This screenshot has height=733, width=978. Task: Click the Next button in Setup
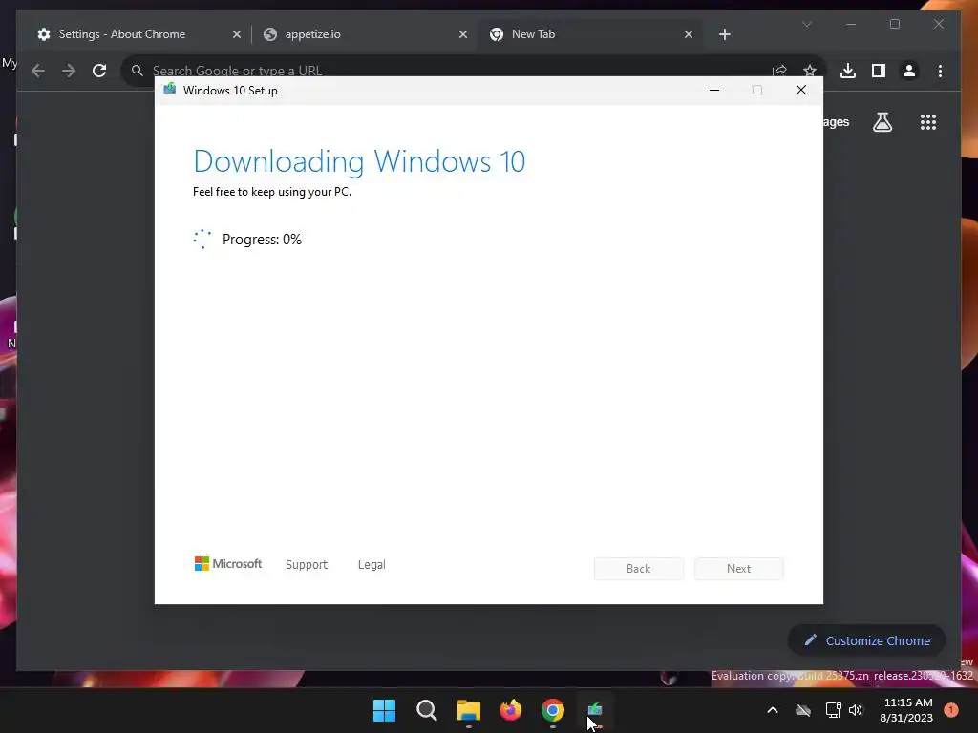pos(738,569)
